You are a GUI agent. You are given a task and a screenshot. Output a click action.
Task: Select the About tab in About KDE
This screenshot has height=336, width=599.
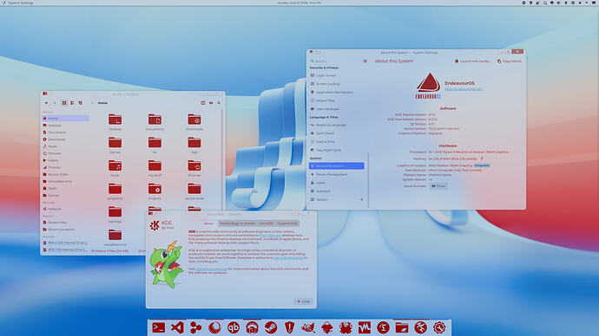tap(208, 223)
